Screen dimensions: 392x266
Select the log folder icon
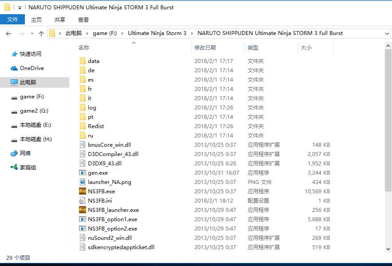(83, 107)
